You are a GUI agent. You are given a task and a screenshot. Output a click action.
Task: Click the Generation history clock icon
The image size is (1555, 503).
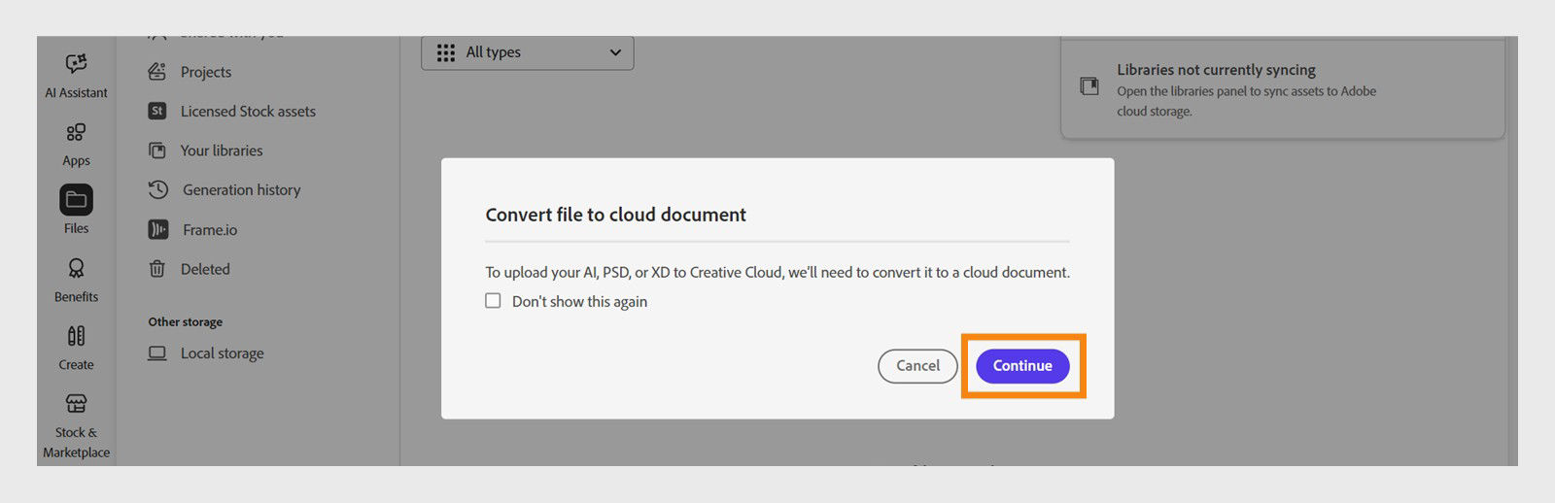pos(158,189)
